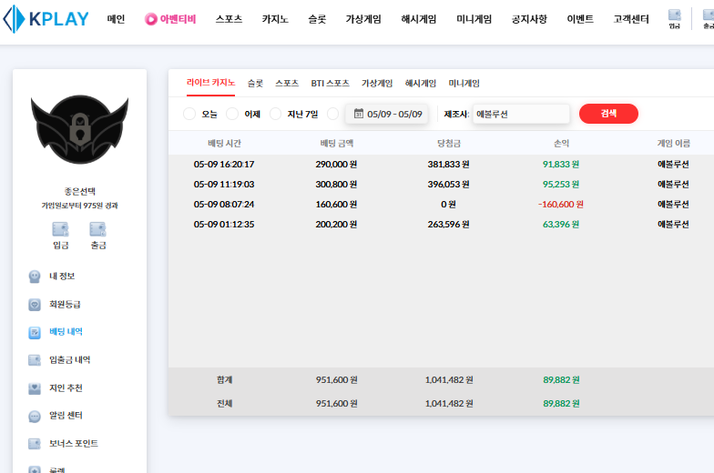Select the 오늘 radio button
Viewport: 714px width, 473px height.
[189, 114]
